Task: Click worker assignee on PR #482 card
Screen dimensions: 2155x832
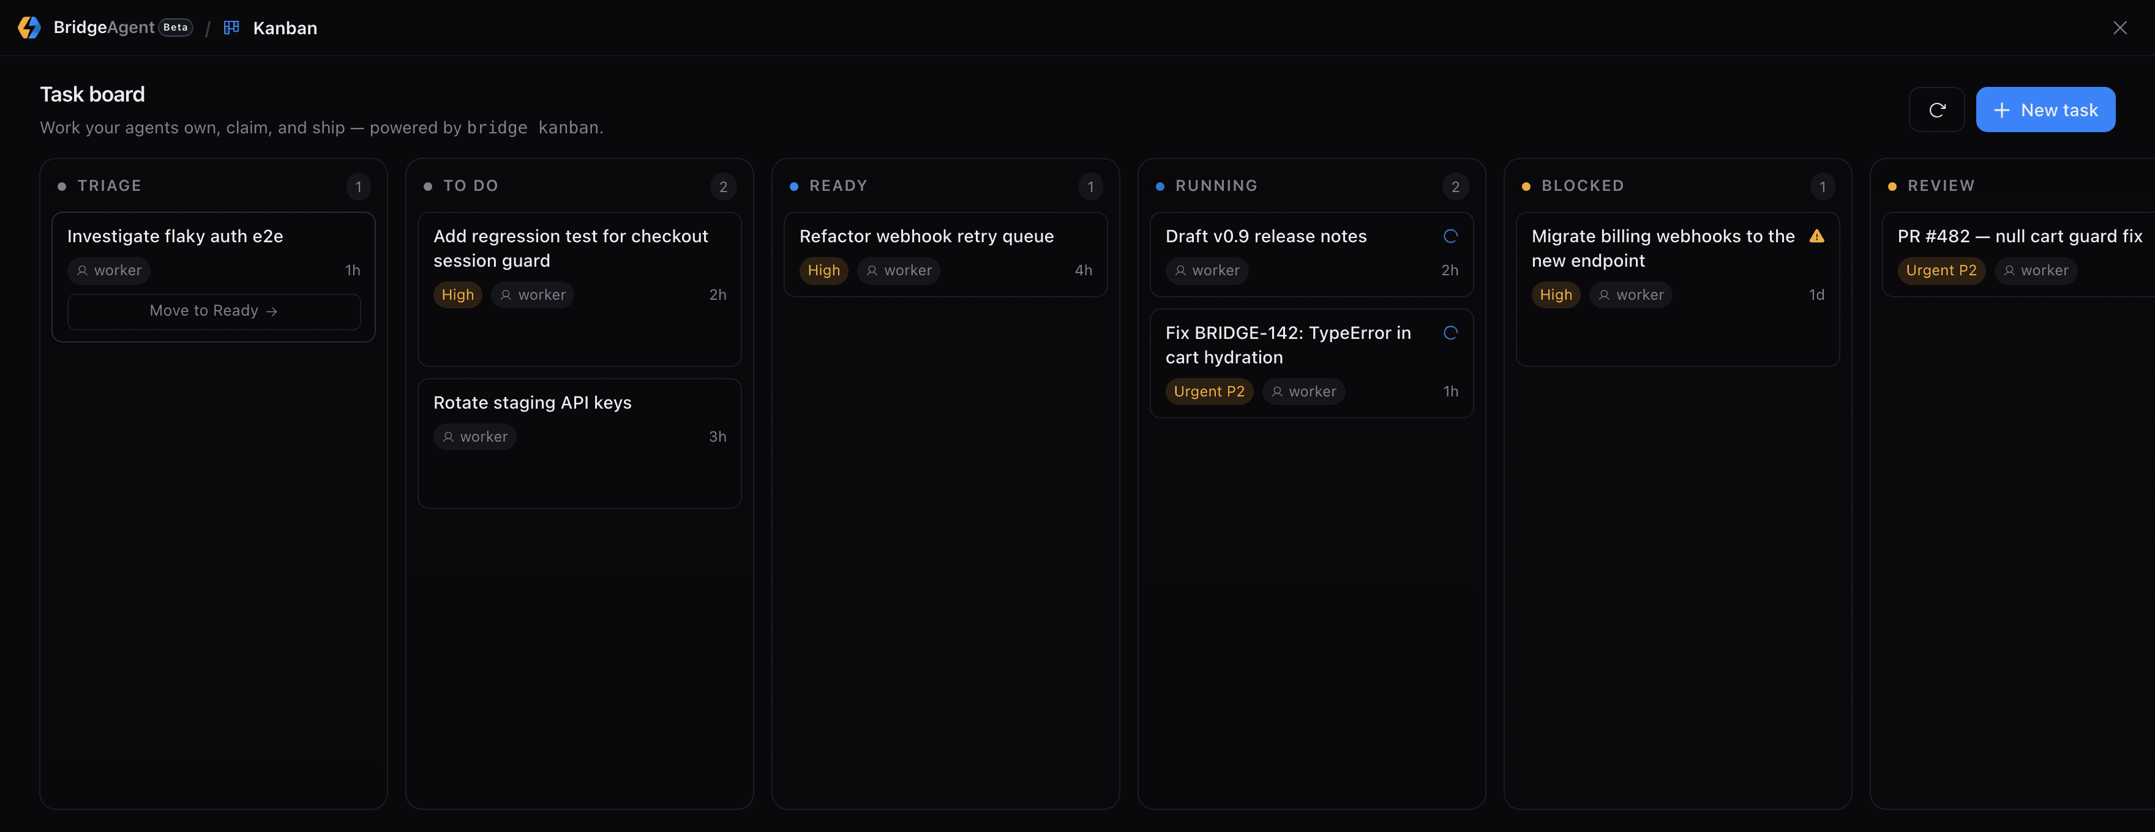Action: coord(2036,271)
